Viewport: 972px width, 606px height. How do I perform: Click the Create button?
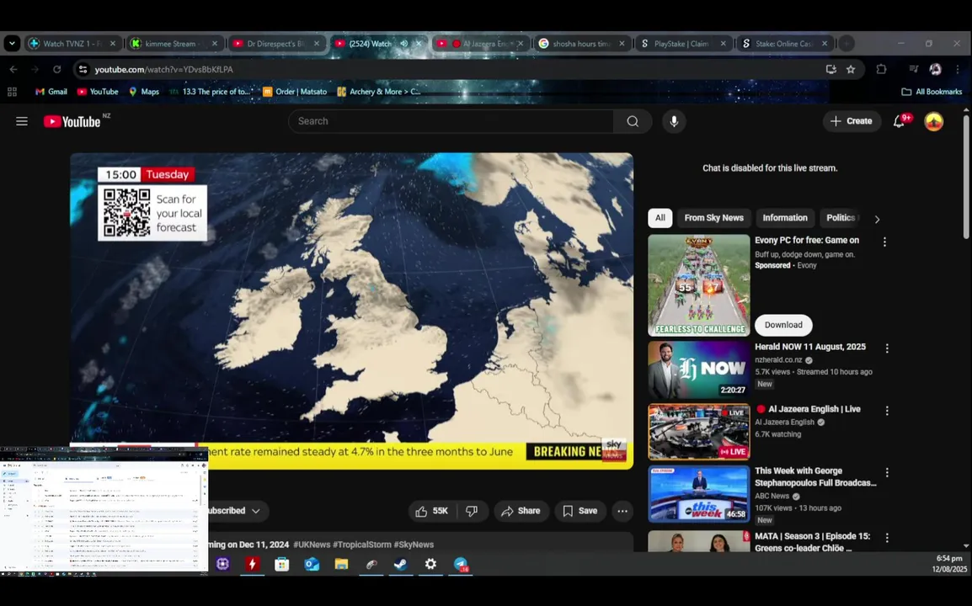[852, 121]
